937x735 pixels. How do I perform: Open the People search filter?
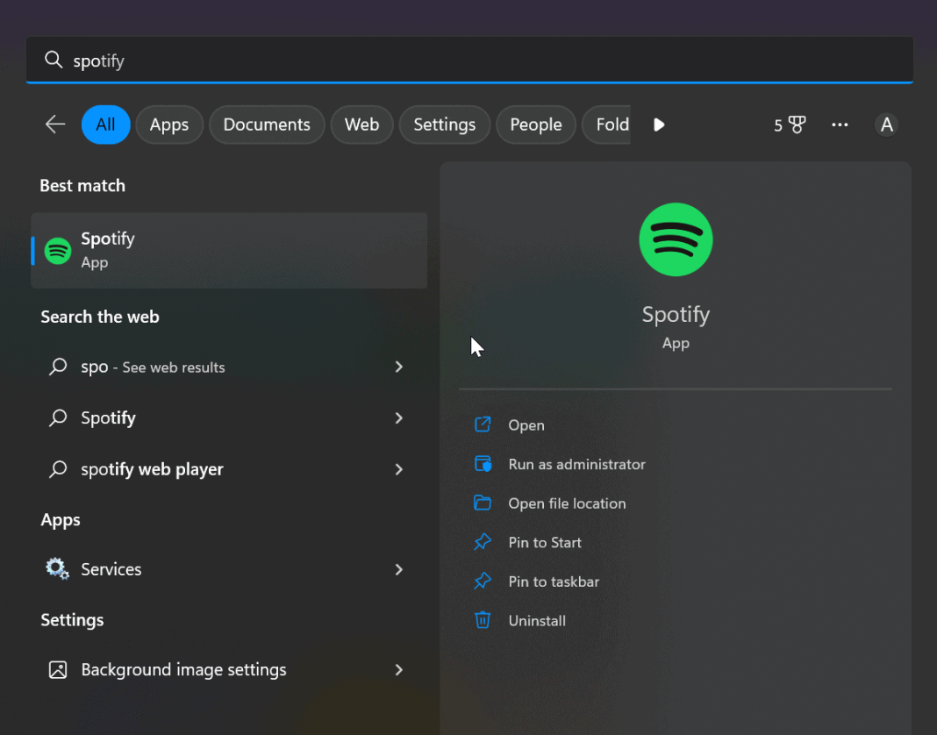click(535, 125)
